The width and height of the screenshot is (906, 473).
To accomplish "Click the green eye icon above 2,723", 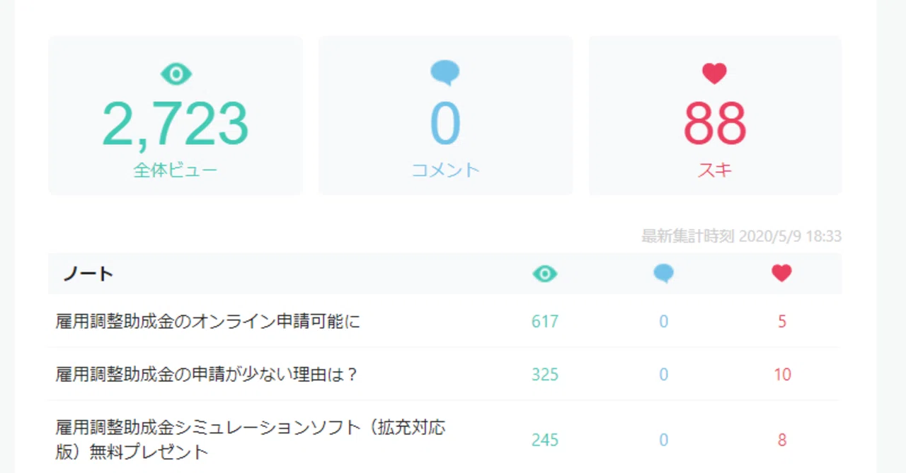I will [x=176, y=74].
